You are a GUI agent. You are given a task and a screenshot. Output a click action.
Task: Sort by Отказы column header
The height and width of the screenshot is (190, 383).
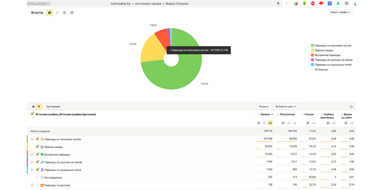pyautogui.click(x=309, y=114)
